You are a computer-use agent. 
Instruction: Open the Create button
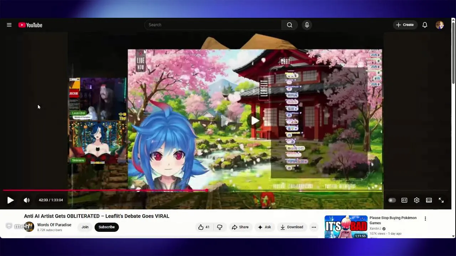click(x=405, y=25)
